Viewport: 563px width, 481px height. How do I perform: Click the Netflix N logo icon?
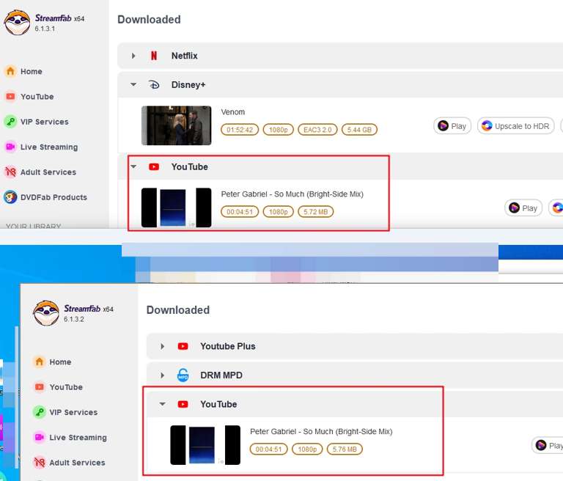(154, 56)
